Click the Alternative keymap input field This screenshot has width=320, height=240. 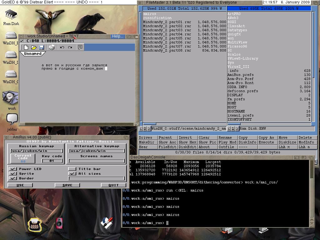click(x=97, y=151)
